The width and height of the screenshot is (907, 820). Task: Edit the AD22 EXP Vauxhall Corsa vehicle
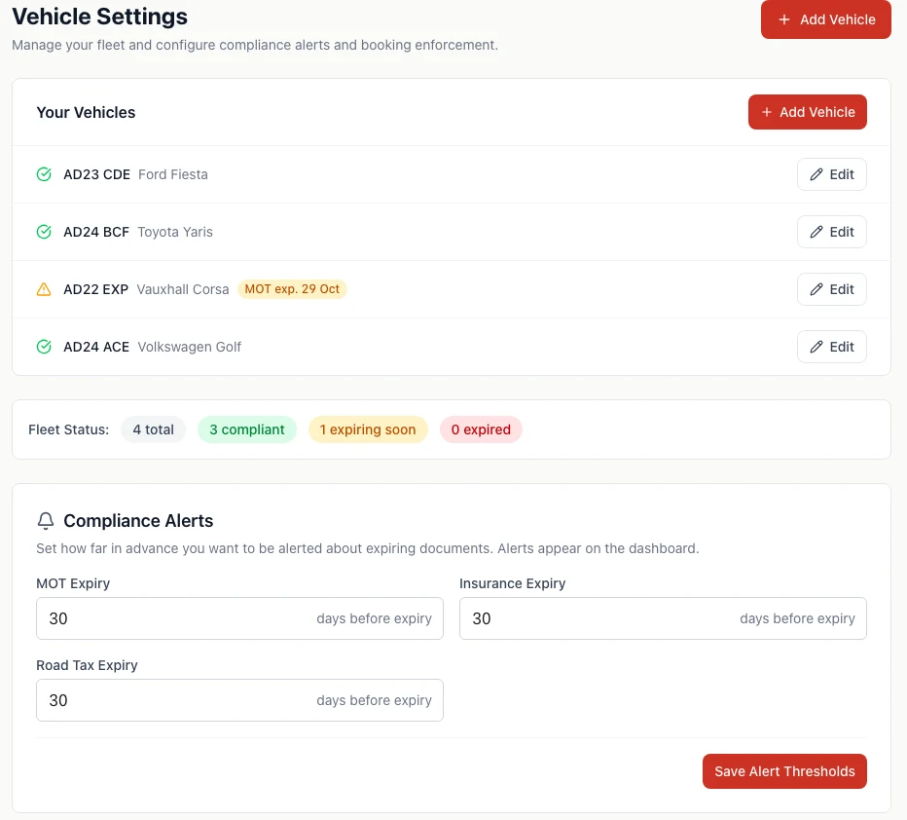click(831, 289)
